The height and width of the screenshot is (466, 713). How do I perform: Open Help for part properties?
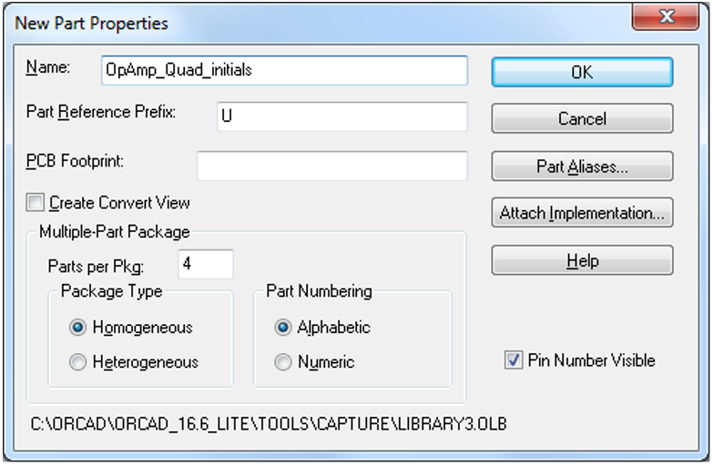(x=582, y=261)
